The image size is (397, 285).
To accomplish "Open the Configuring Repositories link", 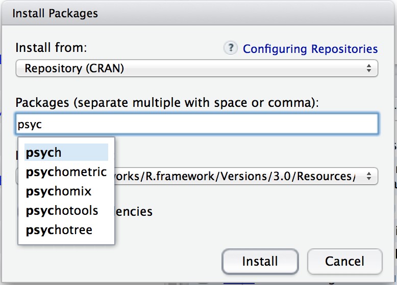I will [310, 49].
